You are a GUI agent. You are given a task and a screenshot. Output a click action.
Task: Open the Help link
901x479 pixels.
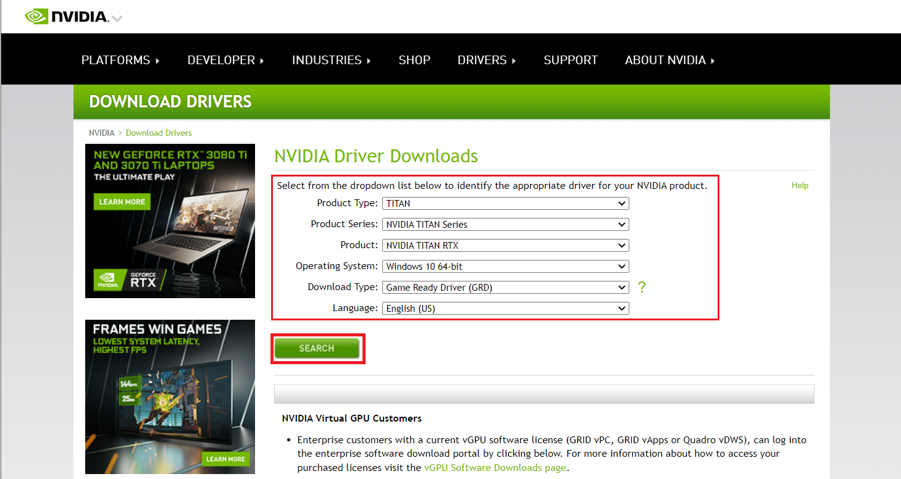[x=800, y=185]
